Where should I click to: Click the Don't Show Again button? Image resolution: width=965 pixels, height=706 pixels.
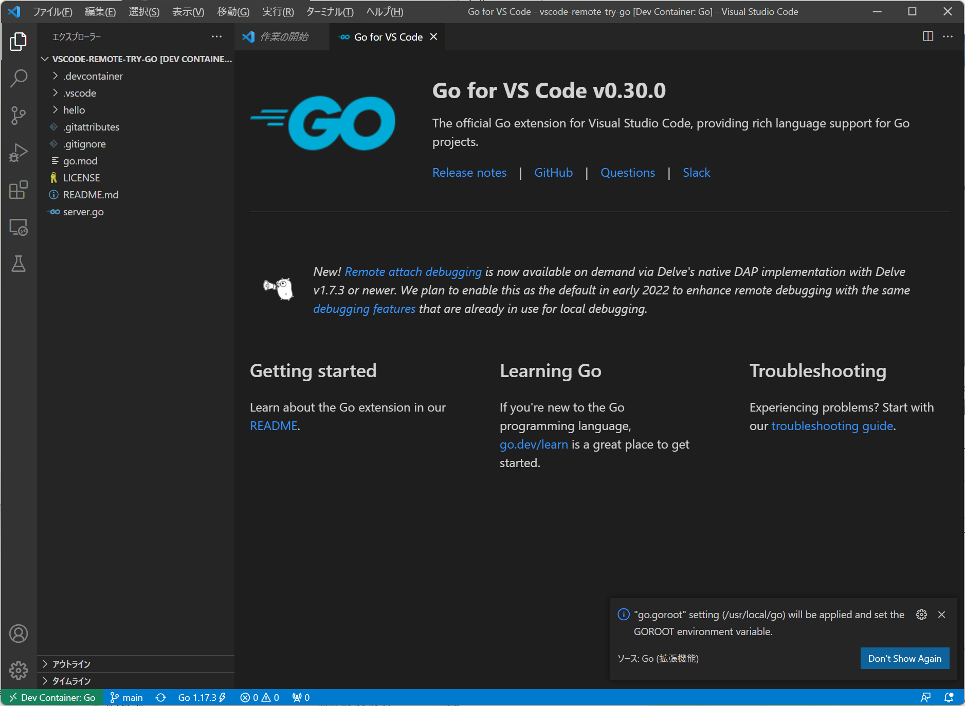(x=904, y=658)
